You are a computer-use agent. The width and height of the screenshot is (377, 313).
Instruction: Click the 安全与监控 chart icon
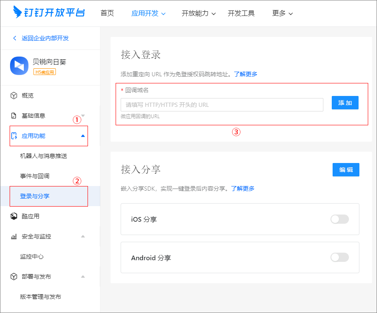tap(14, 236)
